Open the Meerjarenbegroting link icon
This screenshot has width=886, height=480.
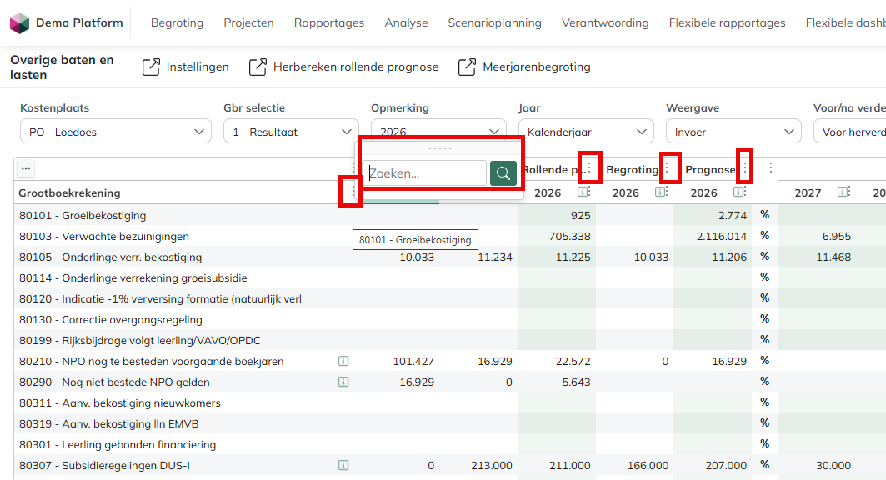(467, 67)
